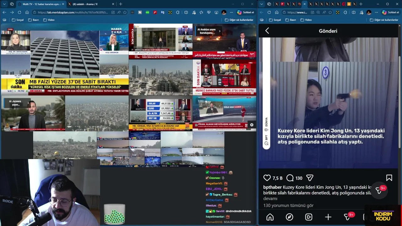Go to home page in left browser
The width and height of the screenshot is (402, 226).
pos(27,12)
